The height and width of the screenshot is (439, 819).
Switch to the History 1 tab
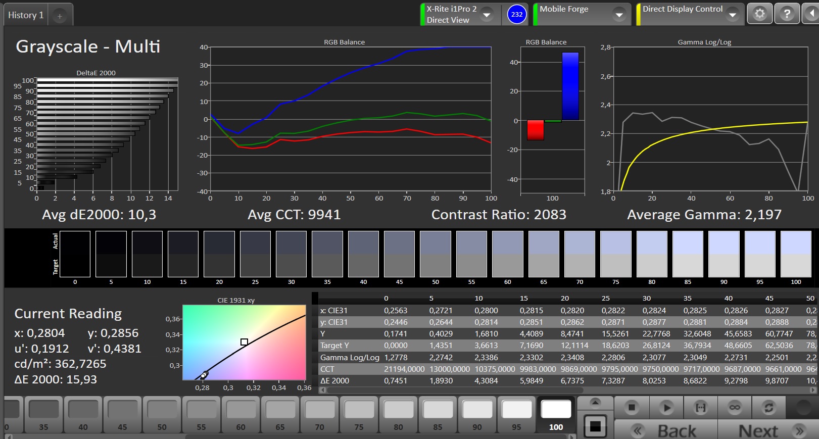pyautogui.click(x=26, y=15)
